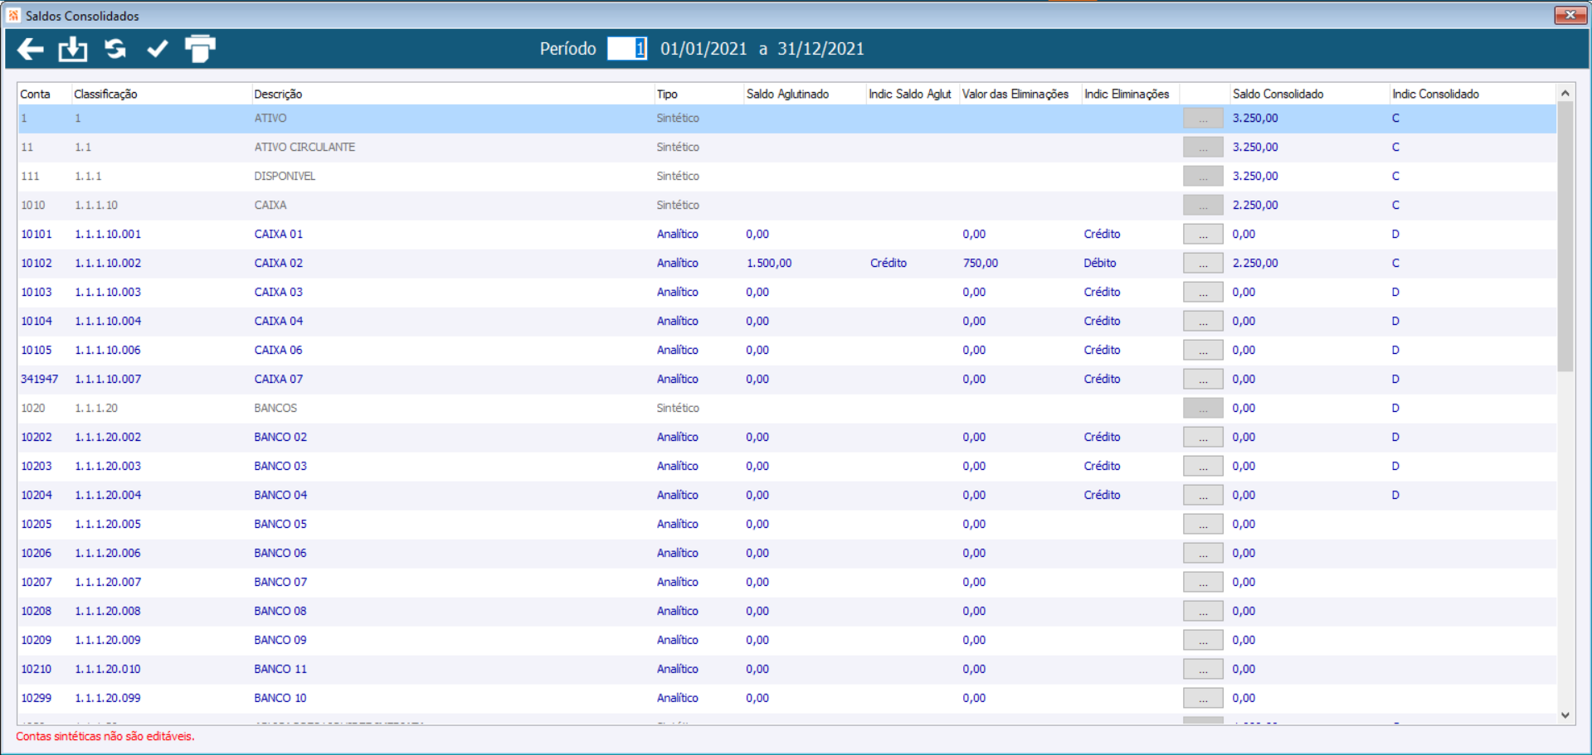This screenshot has width=1592, height=755.
Task: Click the BANCO 08 description cell
Action: pyautogui.click(x=280, y=612)
